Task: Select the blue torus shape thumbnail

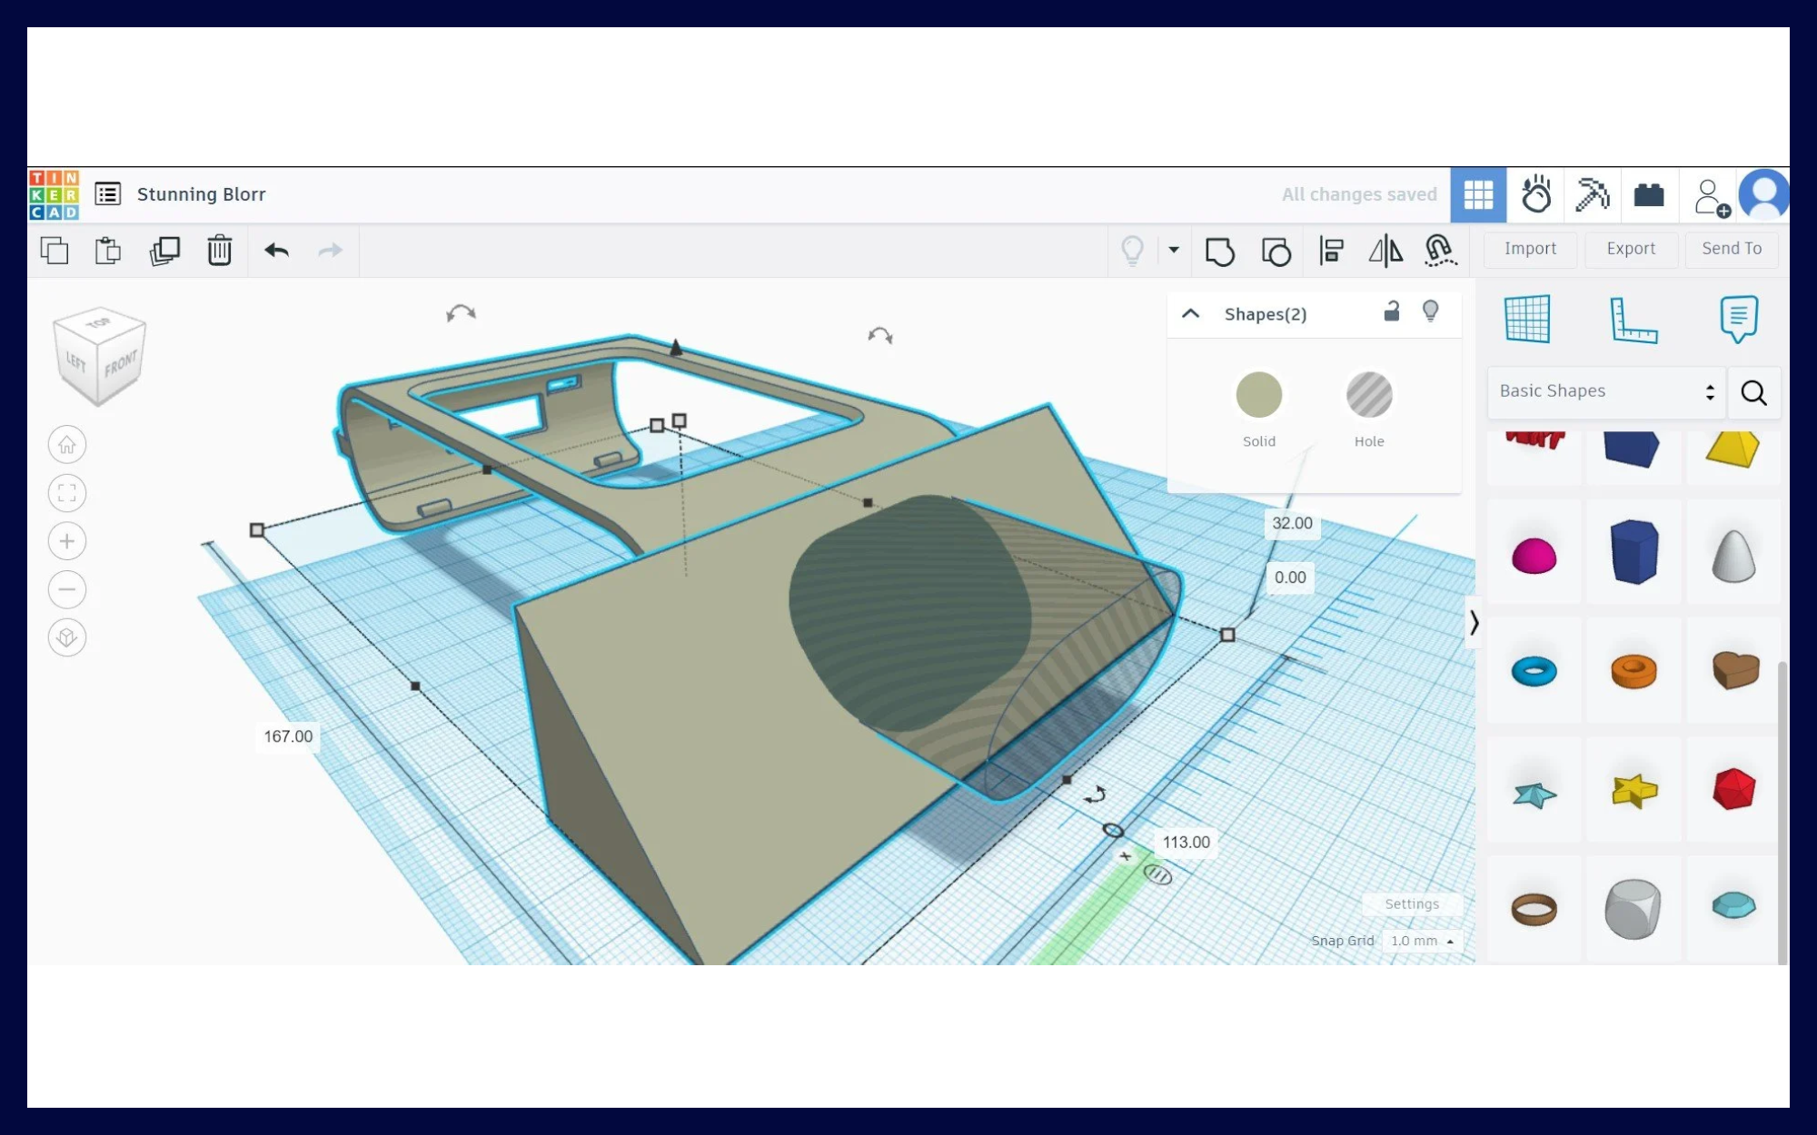Action: [1534, 670]
